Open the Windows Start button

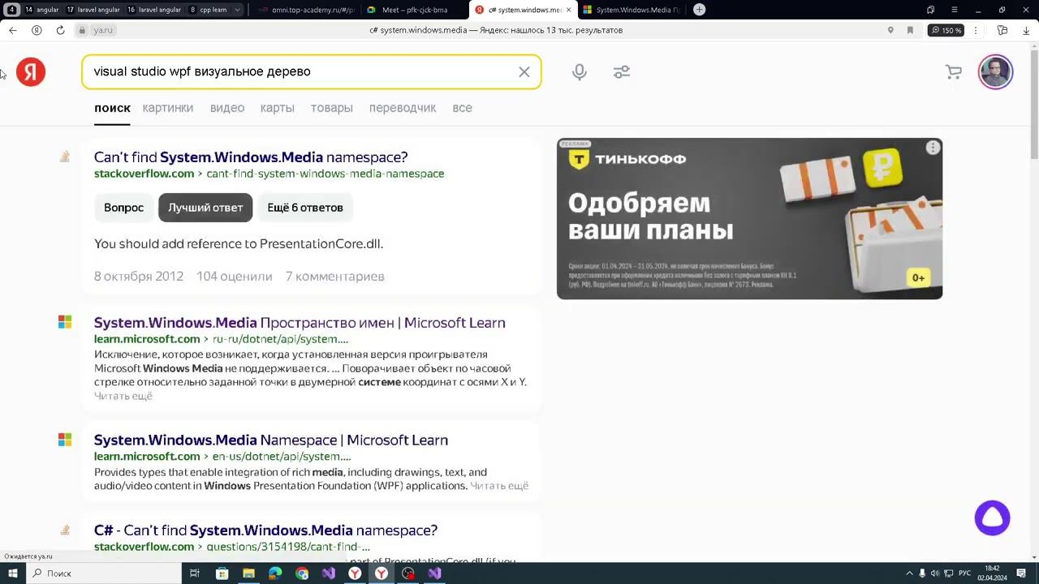(x=12, y=573)
